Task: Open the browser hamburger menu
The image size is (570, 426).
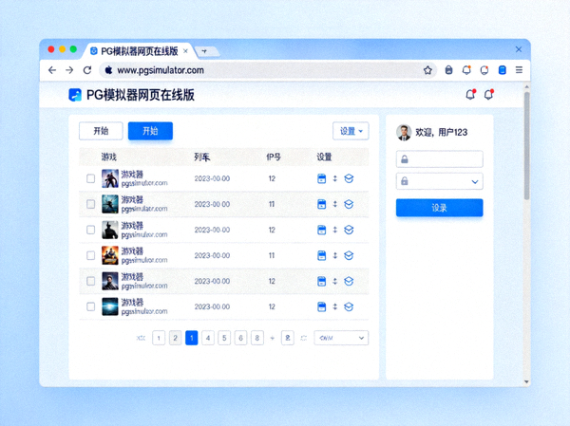Action: click(519, 69)
